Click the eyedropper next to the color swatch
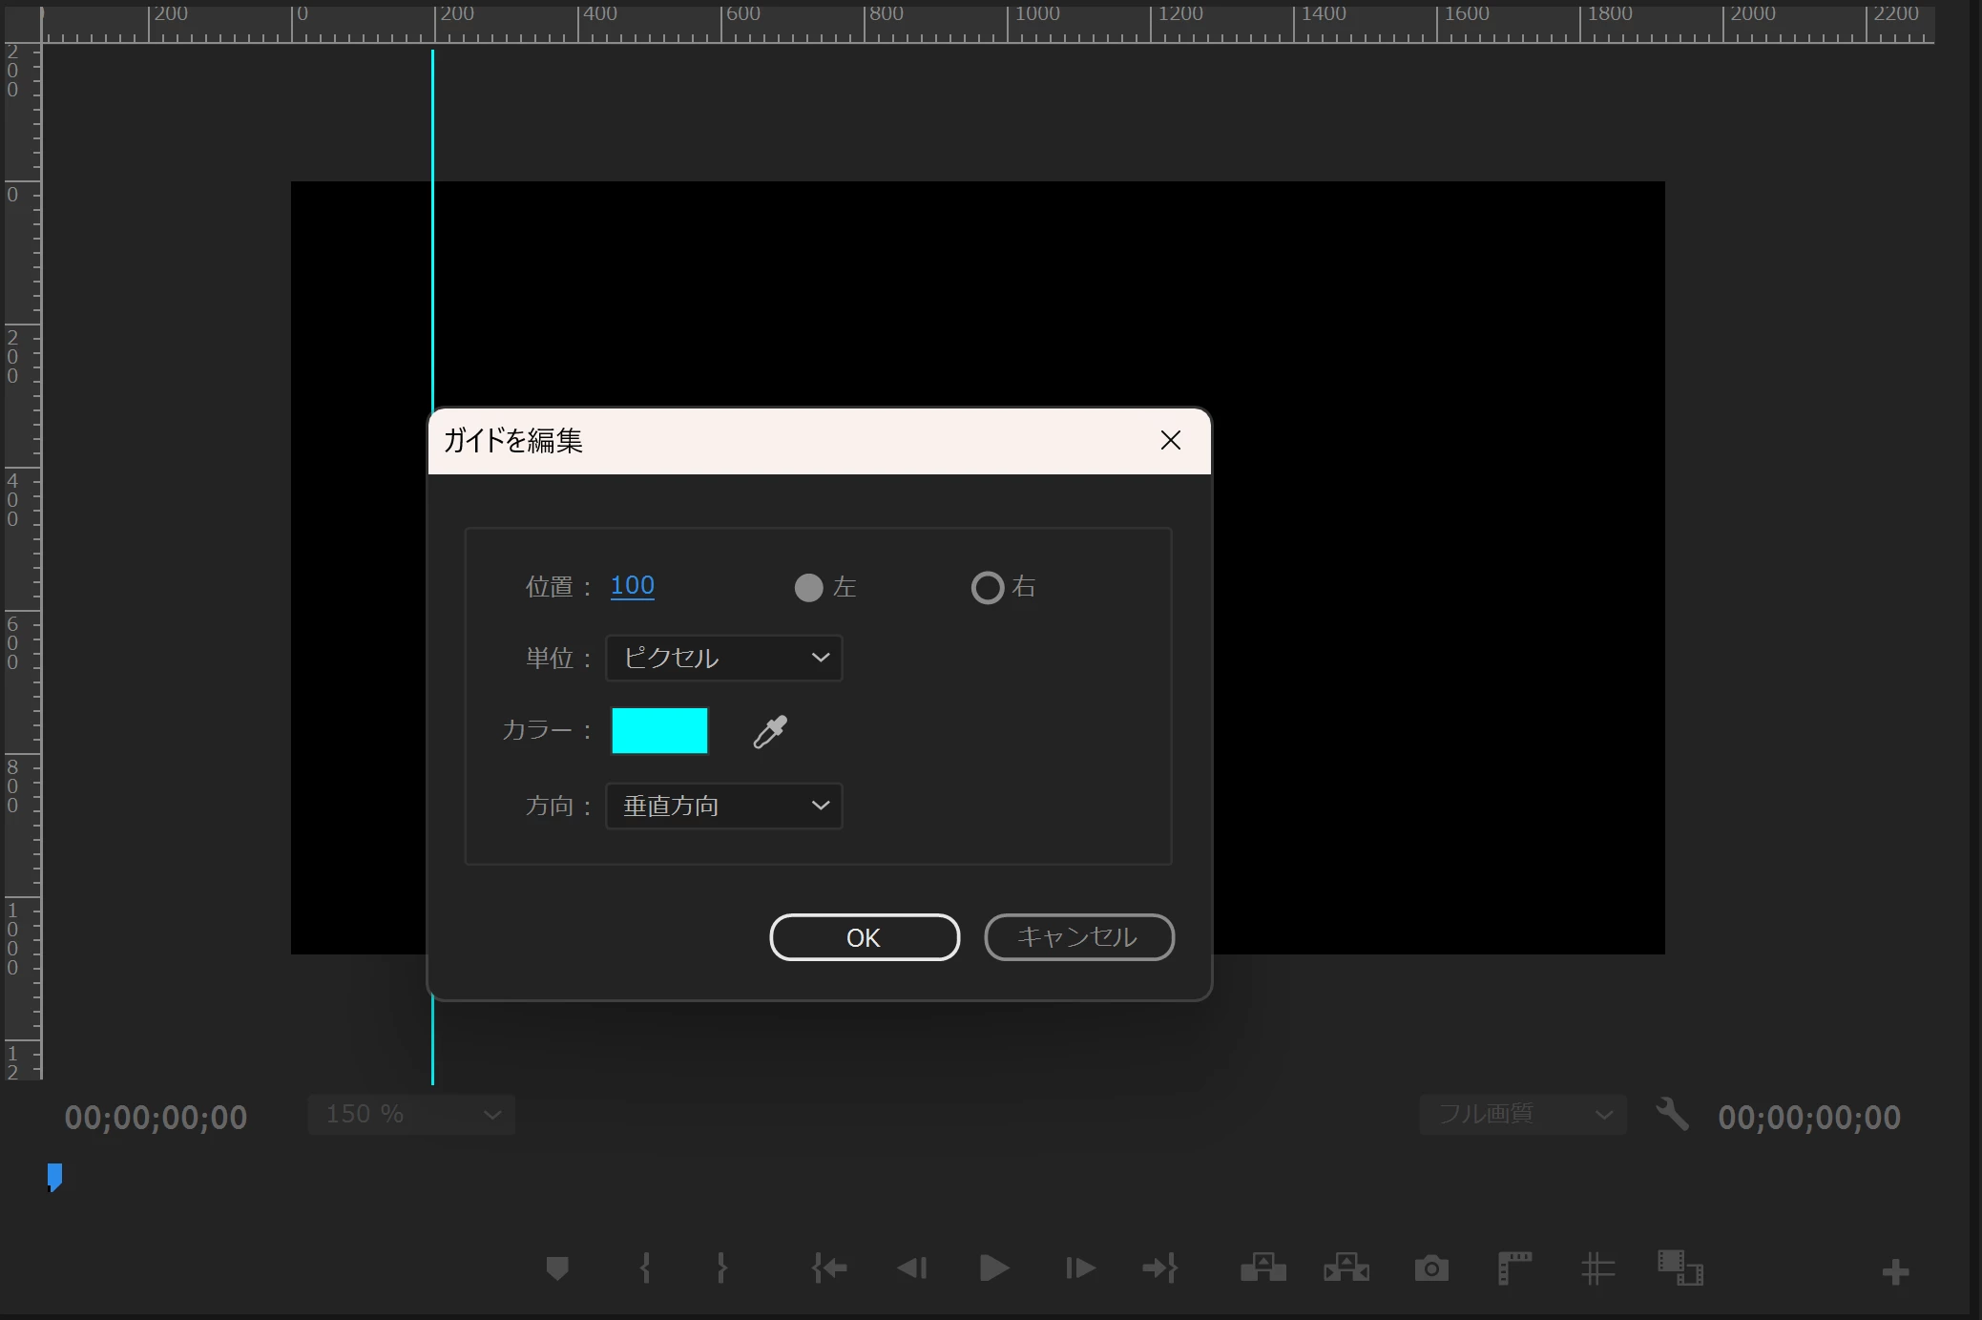Screen dimensions: 1982x1320 (770, 732)
